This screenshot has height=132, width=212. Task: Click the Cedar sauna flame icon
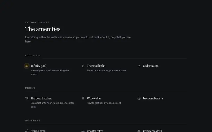(139, 66)
